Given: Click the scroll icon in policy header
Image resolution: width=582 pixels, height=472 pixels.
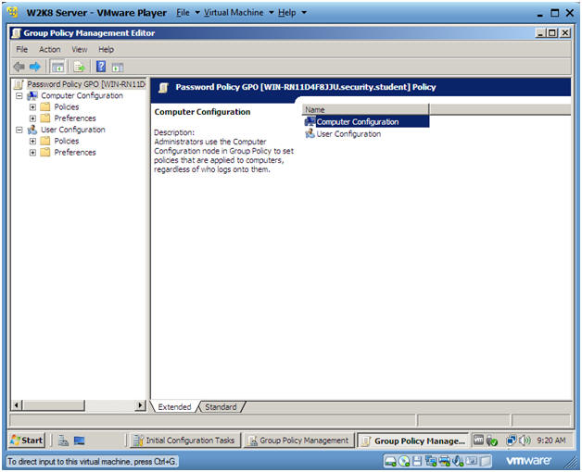Looking at the screenshot, I should [164, 88].
